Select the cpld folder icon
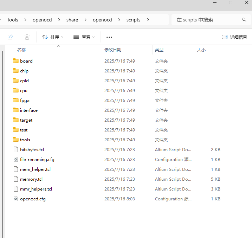 point(16,81)
